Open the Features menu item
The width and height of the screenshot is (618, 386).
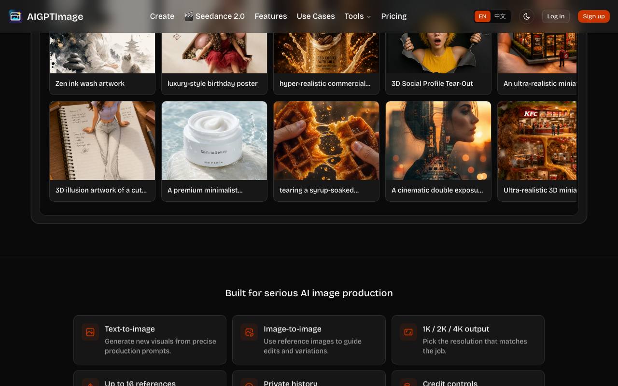coord(271,16)
